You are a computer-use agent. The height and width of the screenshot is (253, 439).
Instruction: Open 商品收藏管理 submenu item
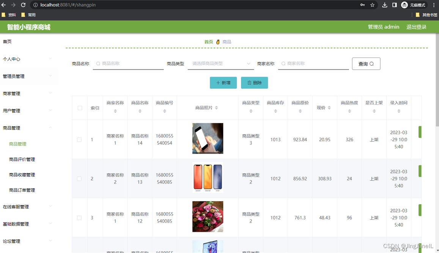click(x=22, y=175)
